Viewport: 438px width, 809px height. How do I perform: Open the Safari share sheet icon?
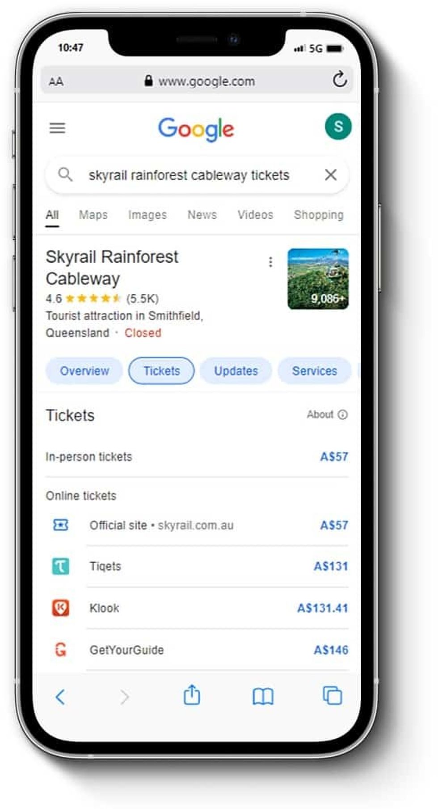point(192,695)
